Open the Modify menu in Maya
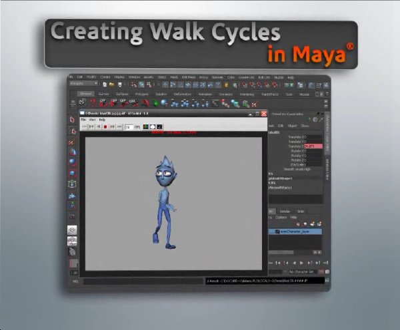Screen dimensions: 400x330 click(91, 77)
